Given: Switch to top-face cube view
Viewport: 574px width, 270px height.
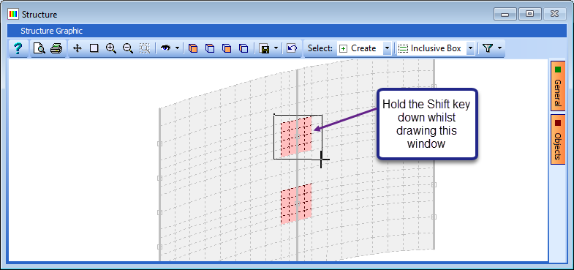Looking at the screenshot, I should pos(210,48).
